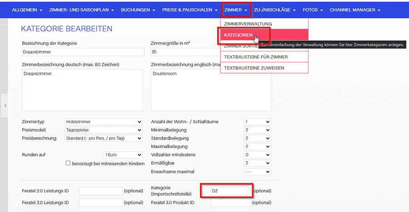
Task: Enable 'bevorzugt bei mitreisenden Kindern' checkbox
Action: coord(68,163)
